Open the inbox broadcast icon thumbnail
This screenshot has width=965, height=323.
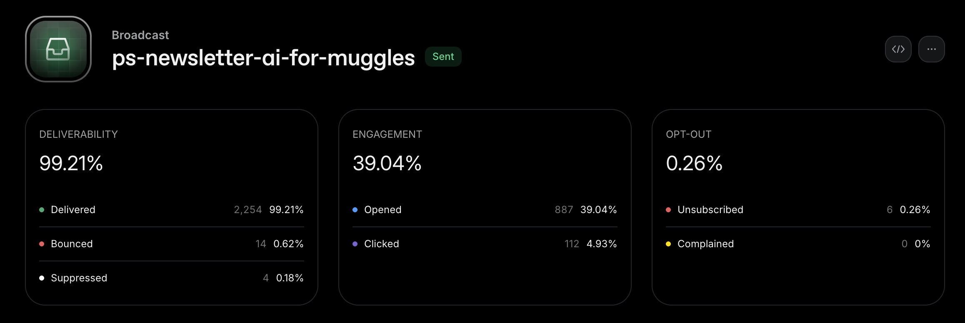(58, 49)
